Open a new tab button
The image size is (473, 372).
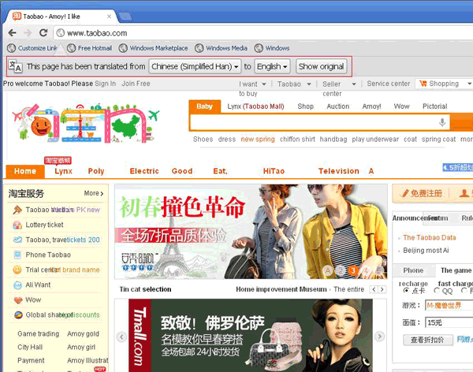(x=125, y=17)
